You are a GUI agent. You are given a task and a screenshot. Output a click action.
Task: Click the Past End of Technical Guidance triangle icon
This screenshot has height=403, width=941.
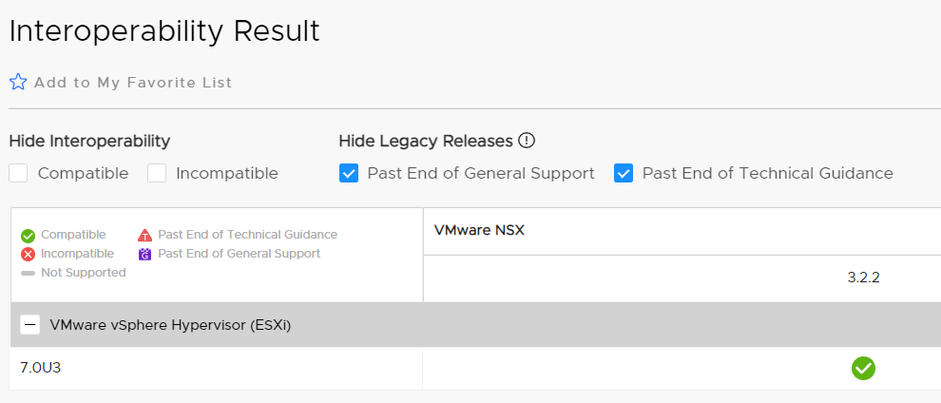[x=144, y=235]
